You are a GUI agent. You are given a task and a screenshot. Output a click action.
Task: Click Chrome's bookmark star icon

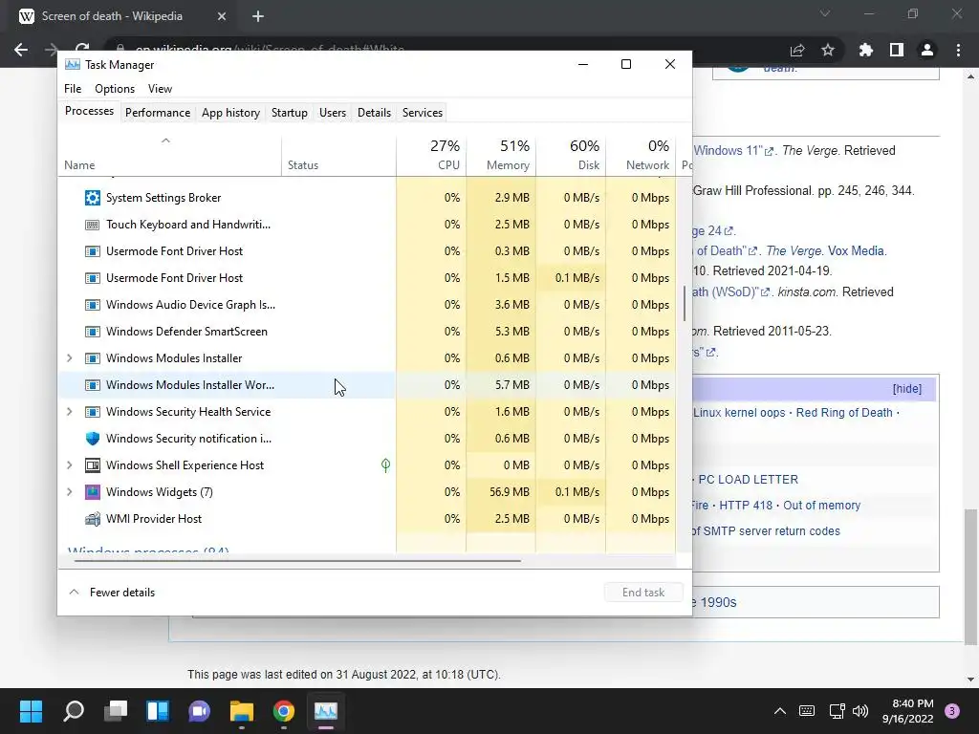[x=828, y=50]
